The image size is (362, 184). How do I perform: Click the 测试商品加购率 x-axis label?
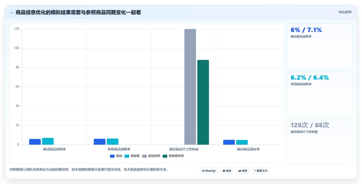click(x=54, y=149)
